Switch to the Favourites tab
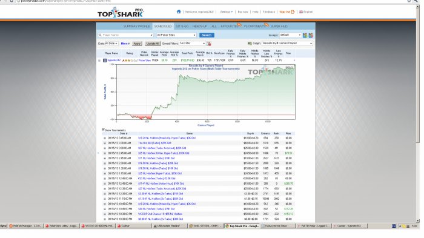The image size is (424, 238). coord(230,26)
